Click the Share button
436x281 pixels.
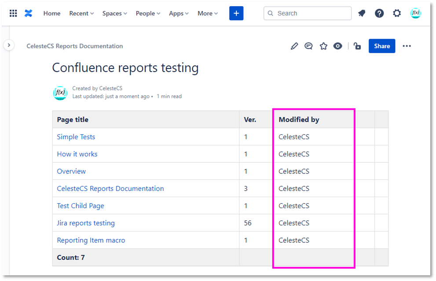point(382,46)
